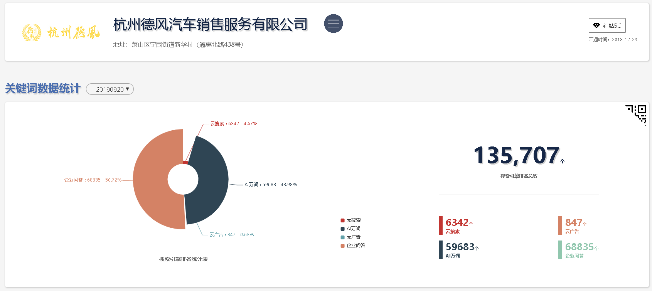This screenshot has height=291, width=652.
Task: Click the total number 135,707
Action: [516, 155]
